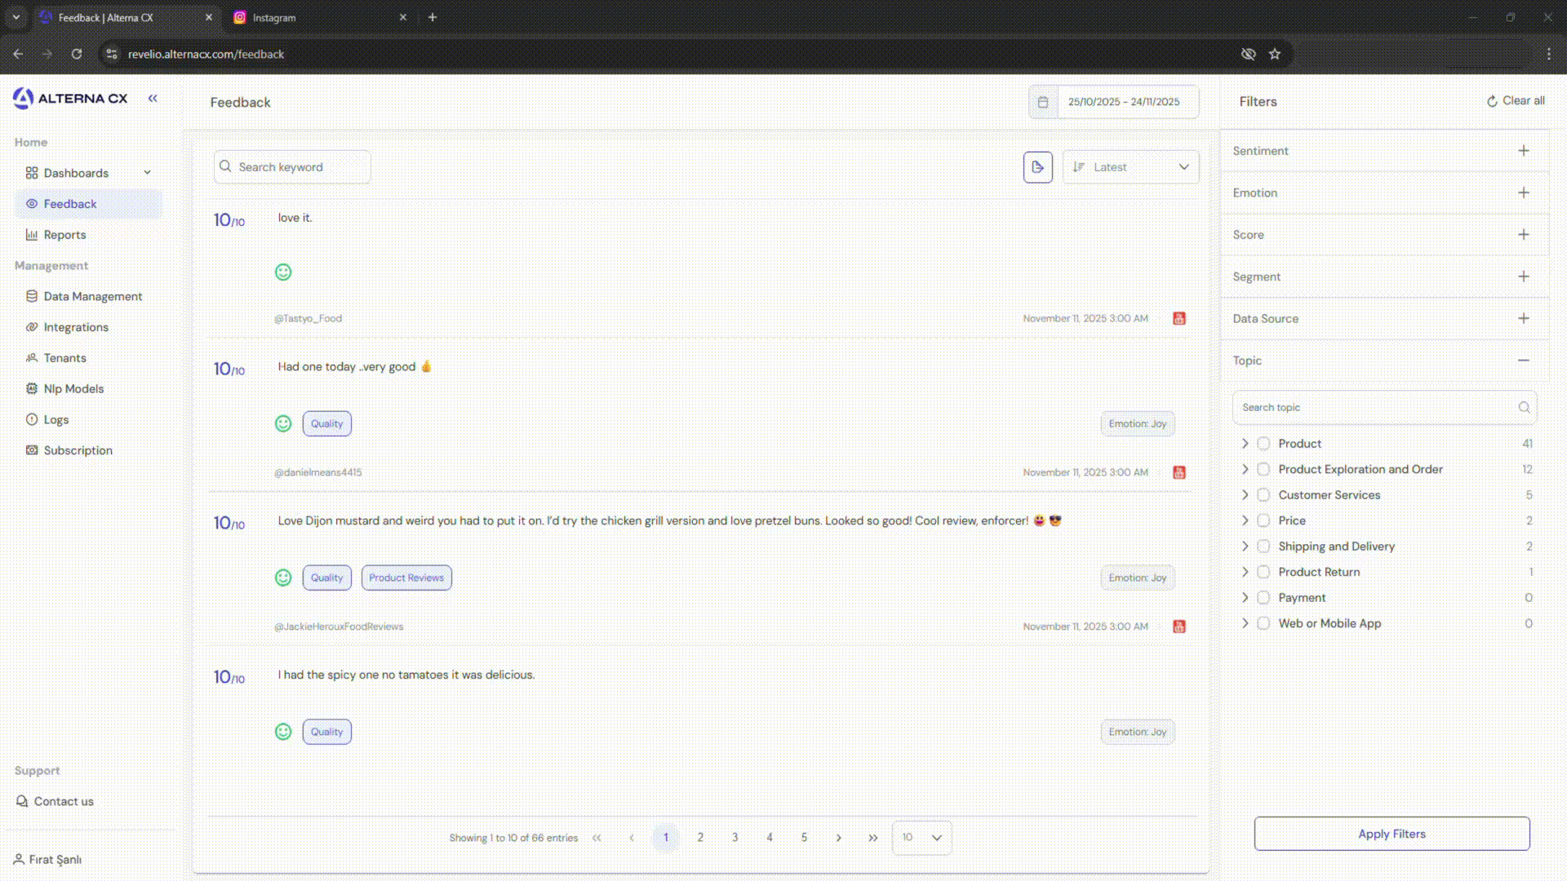Viewport: 1567px width, 881px height.
Task: Check the Customer Services topic checkbox
Action: [x=1263, y=495]
